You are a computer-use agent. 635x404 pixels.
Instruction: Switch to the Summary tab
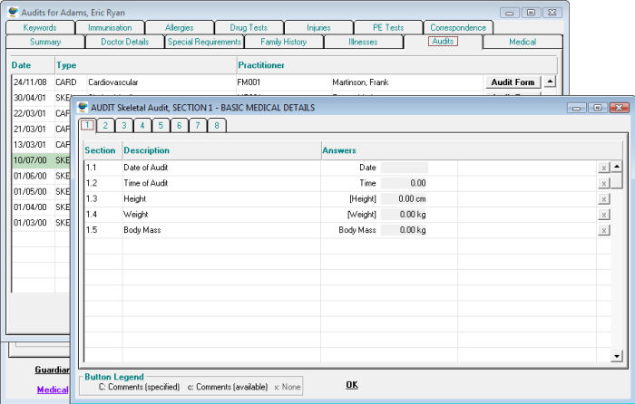coord(45,42)
